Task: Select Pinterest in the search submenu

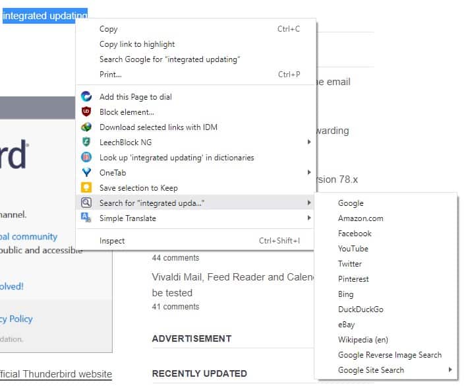Action: (x=386, y=278)
